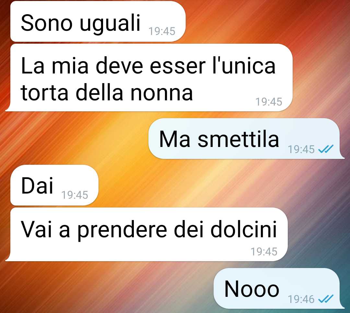Tap the 'Nooo' sent message bubble
The image size is (350, 313).
tap(279, 288)
